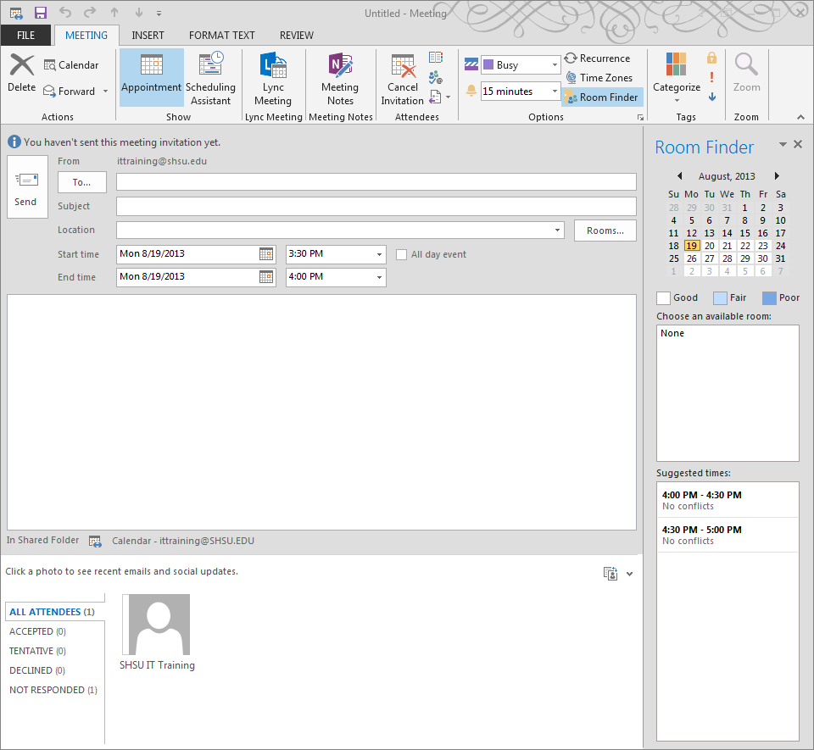Select the ACCEPTED attendees filter
Viewport: 814px width, 750px height.
37,631
